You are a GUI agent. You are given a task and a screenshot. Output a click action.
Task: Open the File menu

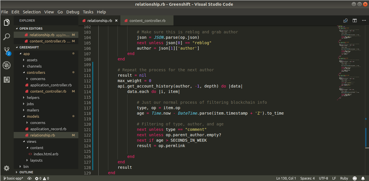(5, 12)
